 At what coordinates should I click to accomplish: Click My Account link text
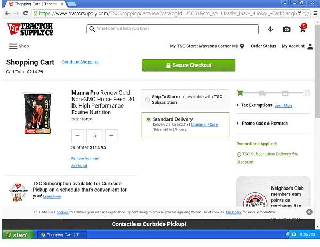point(293,46)
